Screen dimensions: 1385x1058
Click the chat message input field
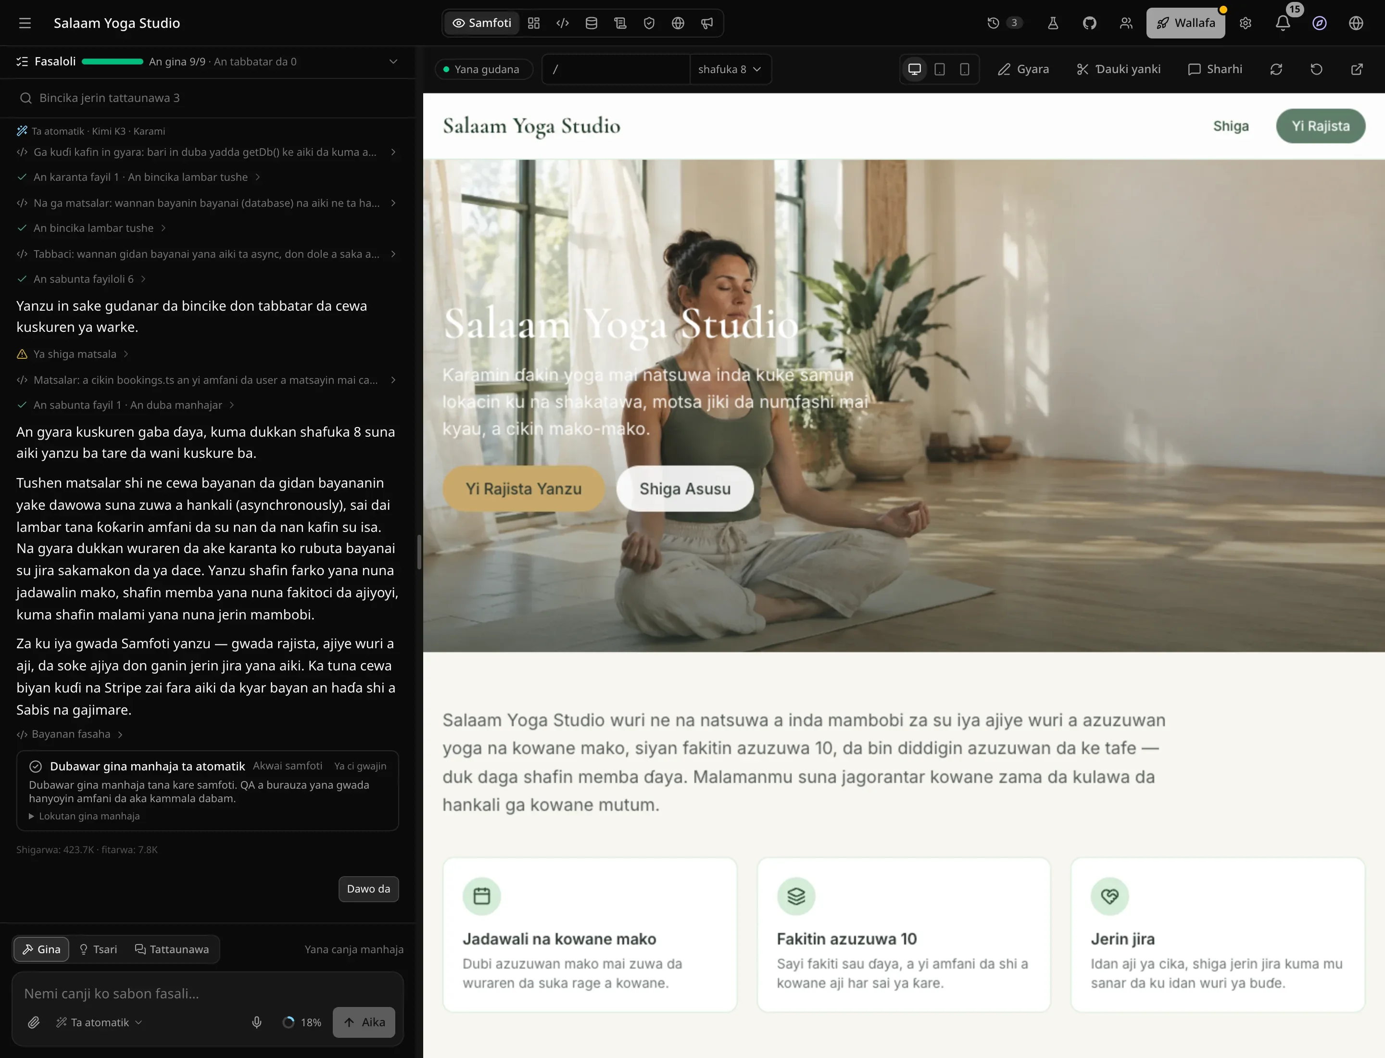207,993
